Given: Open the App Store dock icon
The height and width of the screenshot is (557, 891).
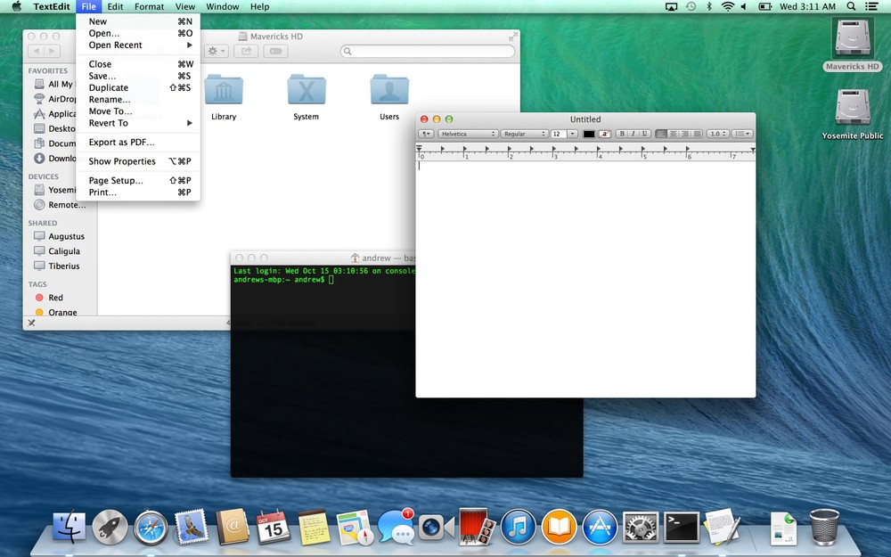Looking at the screenshot, I should pos(600,528).
